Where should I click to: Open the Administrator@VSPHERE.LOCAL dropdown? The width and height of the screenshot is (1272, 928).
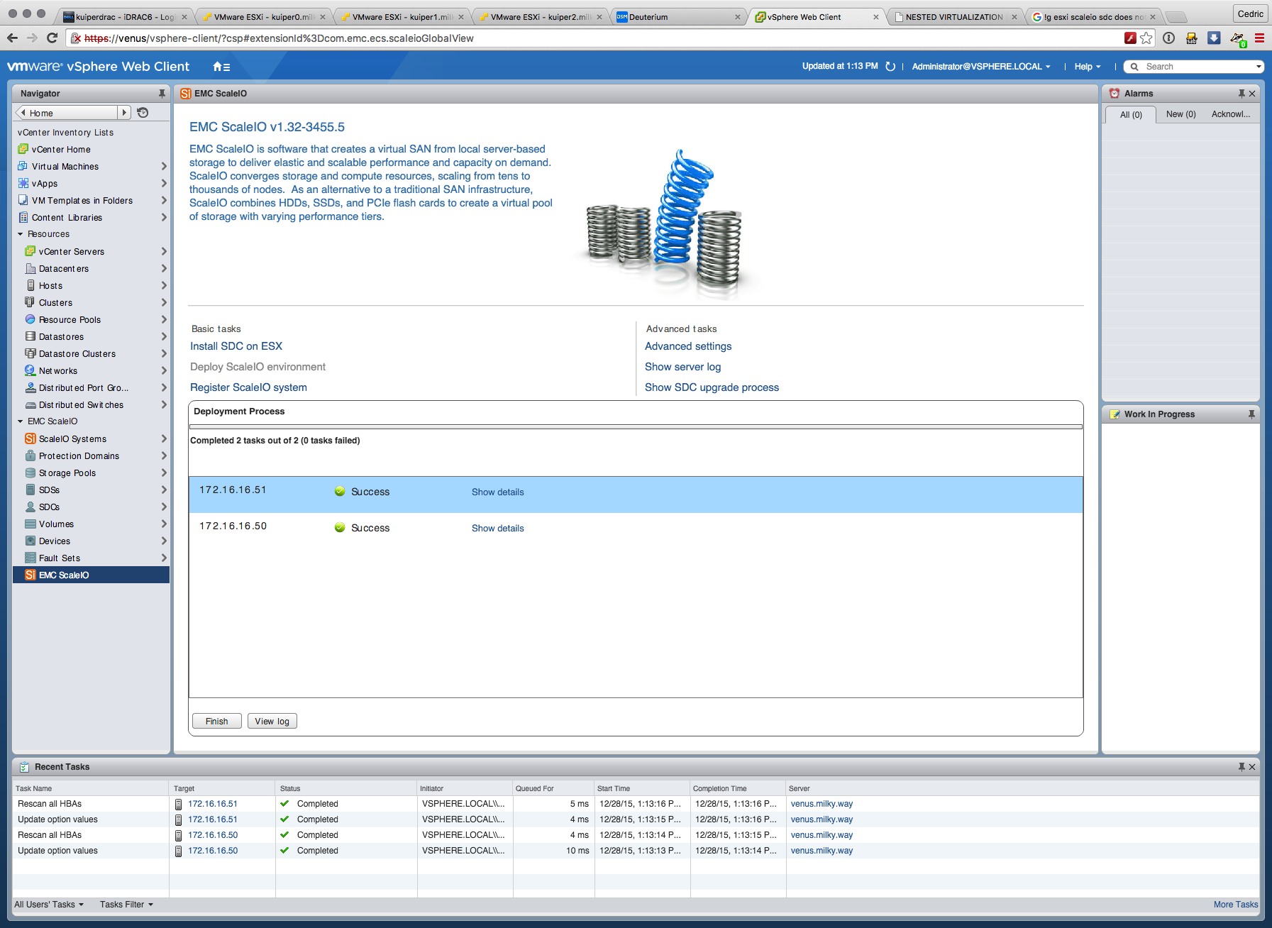980,67
